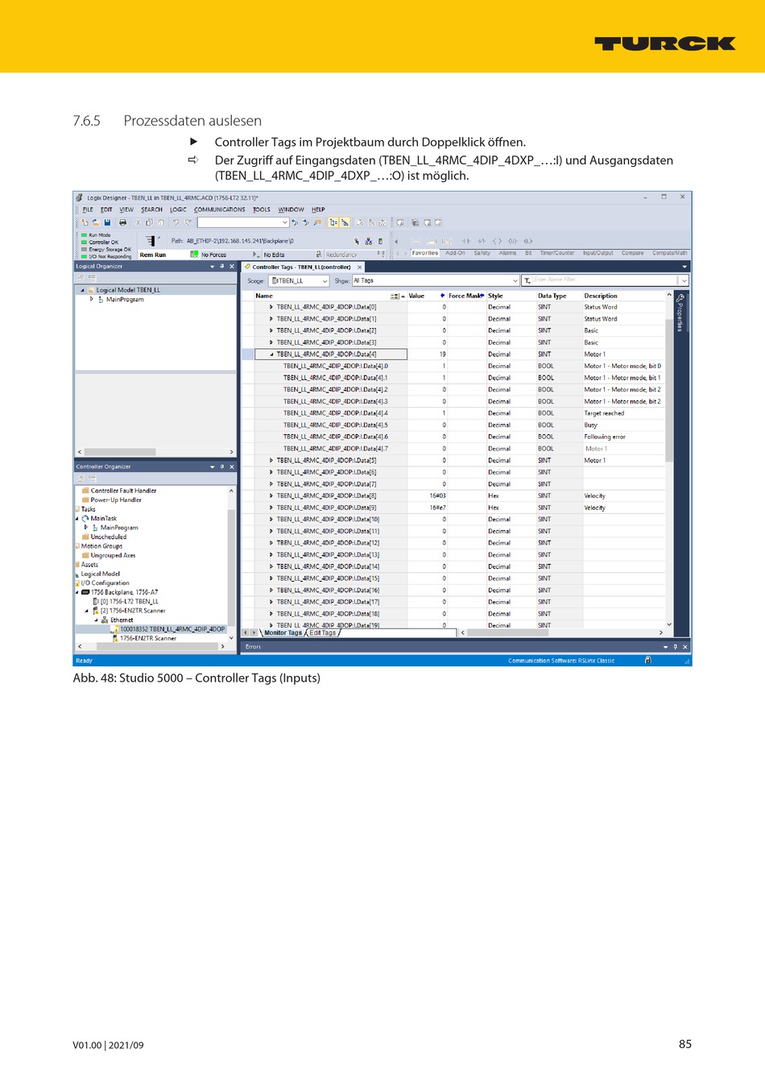Click the 1756 Backplane chassis icon

click(85, 592)
